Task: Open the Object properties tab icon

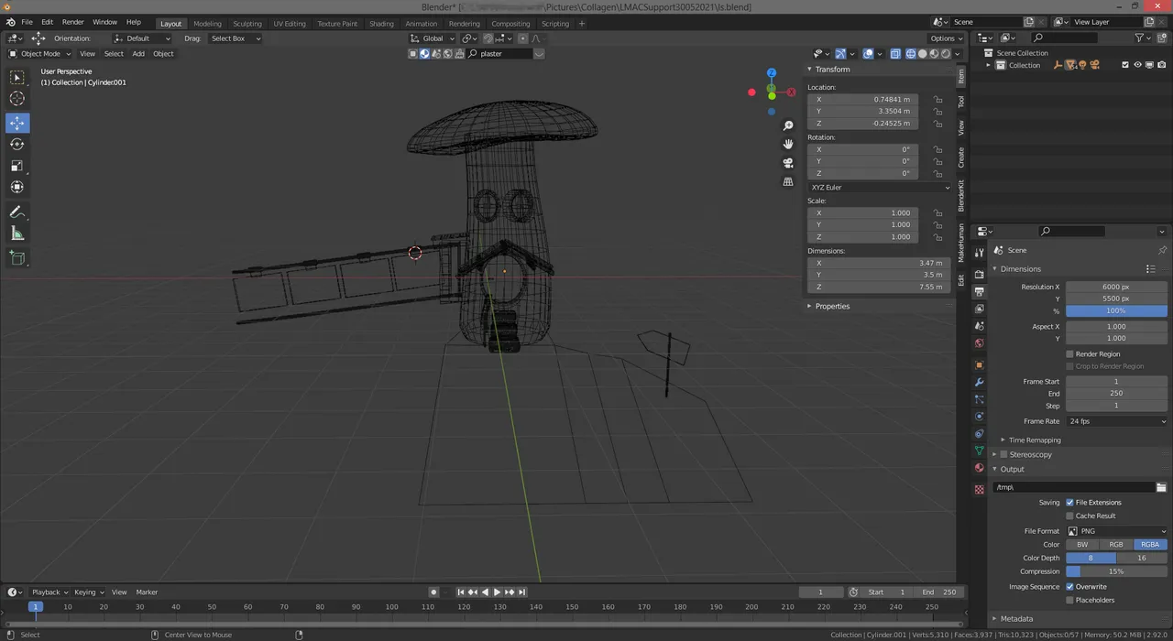Action: pos(979,364)
